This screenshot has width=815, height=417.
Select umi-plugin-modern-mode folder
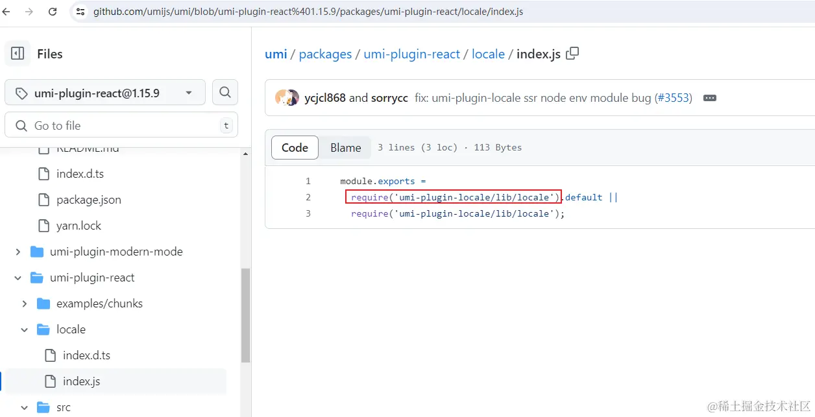[116, 252]
